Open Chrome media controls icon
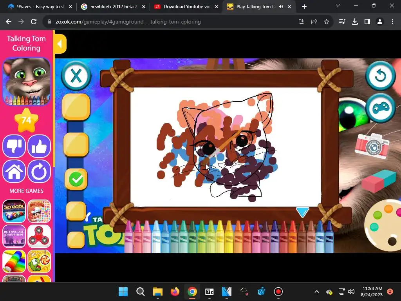Image resolution: width=401 pixels, height=301 pixels. pos(342,22)
